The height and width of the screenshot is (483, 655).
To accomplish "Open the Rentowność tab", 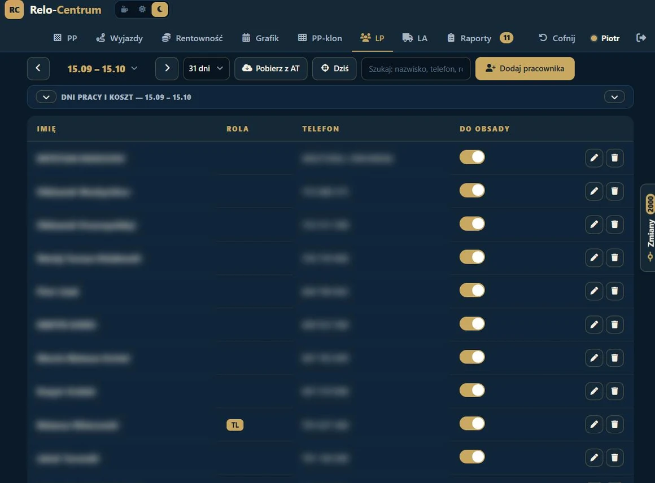I will [192, 38].
